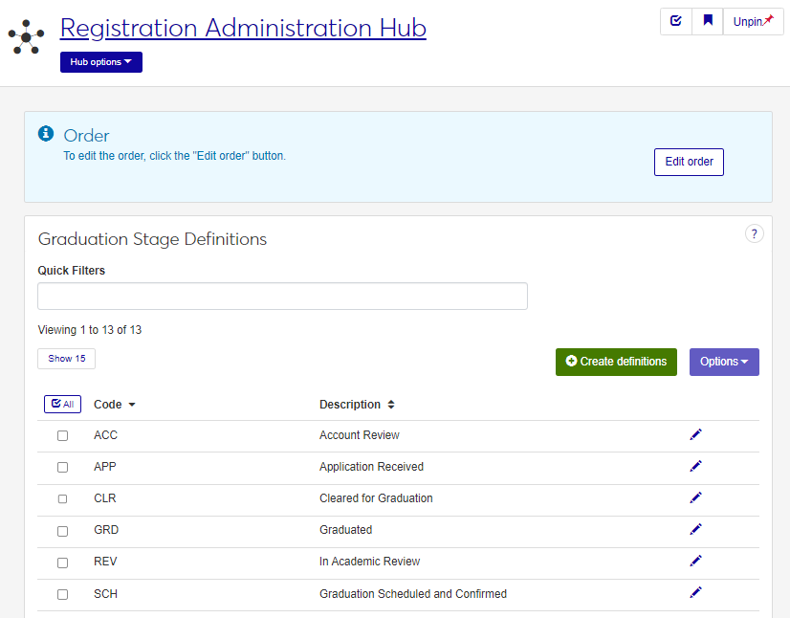790x618 pixels.
Task: Sort by the Code column header
Action: [114, 405]
